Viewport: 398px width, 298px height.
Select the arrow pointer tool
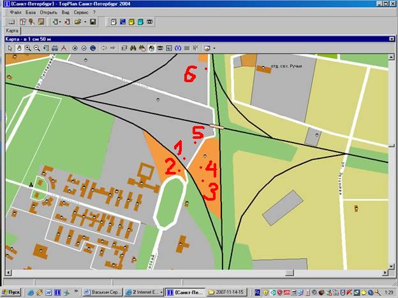10,48
